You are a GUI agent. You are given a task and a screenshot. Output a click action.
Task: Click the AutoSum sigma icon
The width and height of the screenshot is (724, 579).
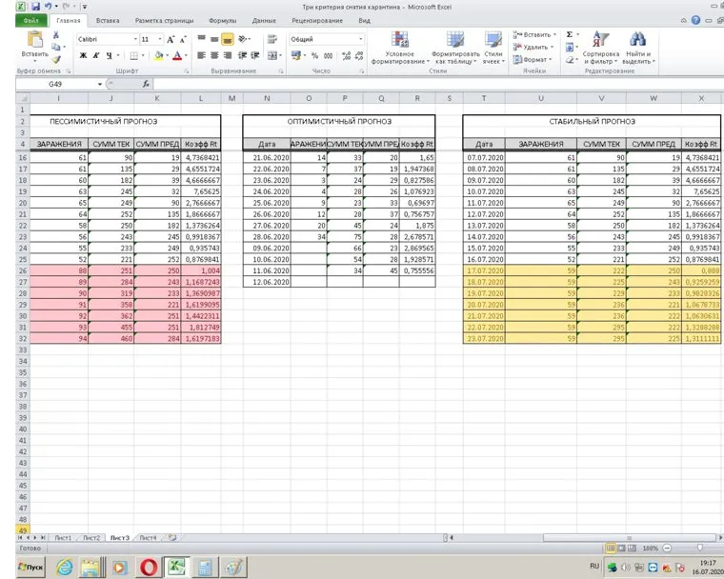coord(571,34)
